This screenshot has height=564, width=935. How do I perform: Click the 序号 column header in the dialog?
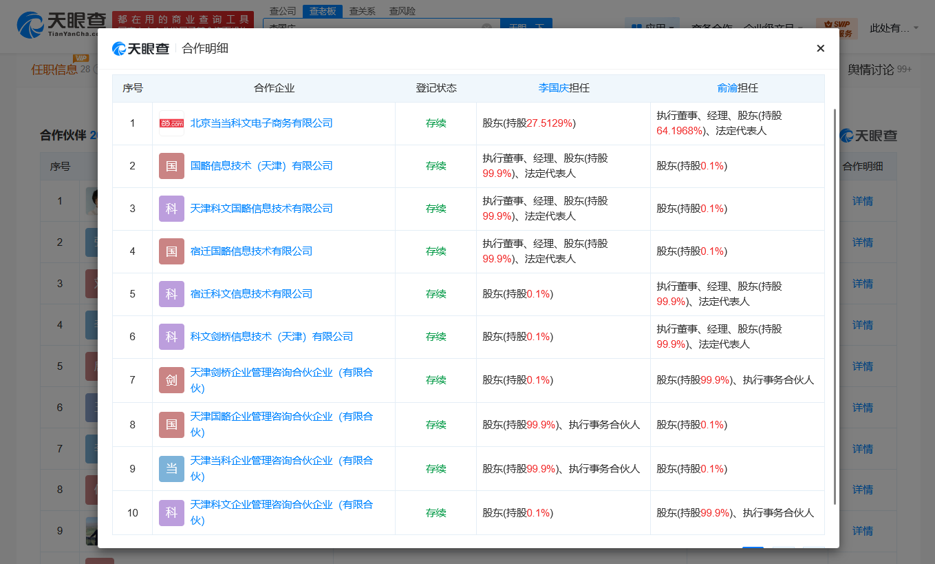[x=133, y=88]
